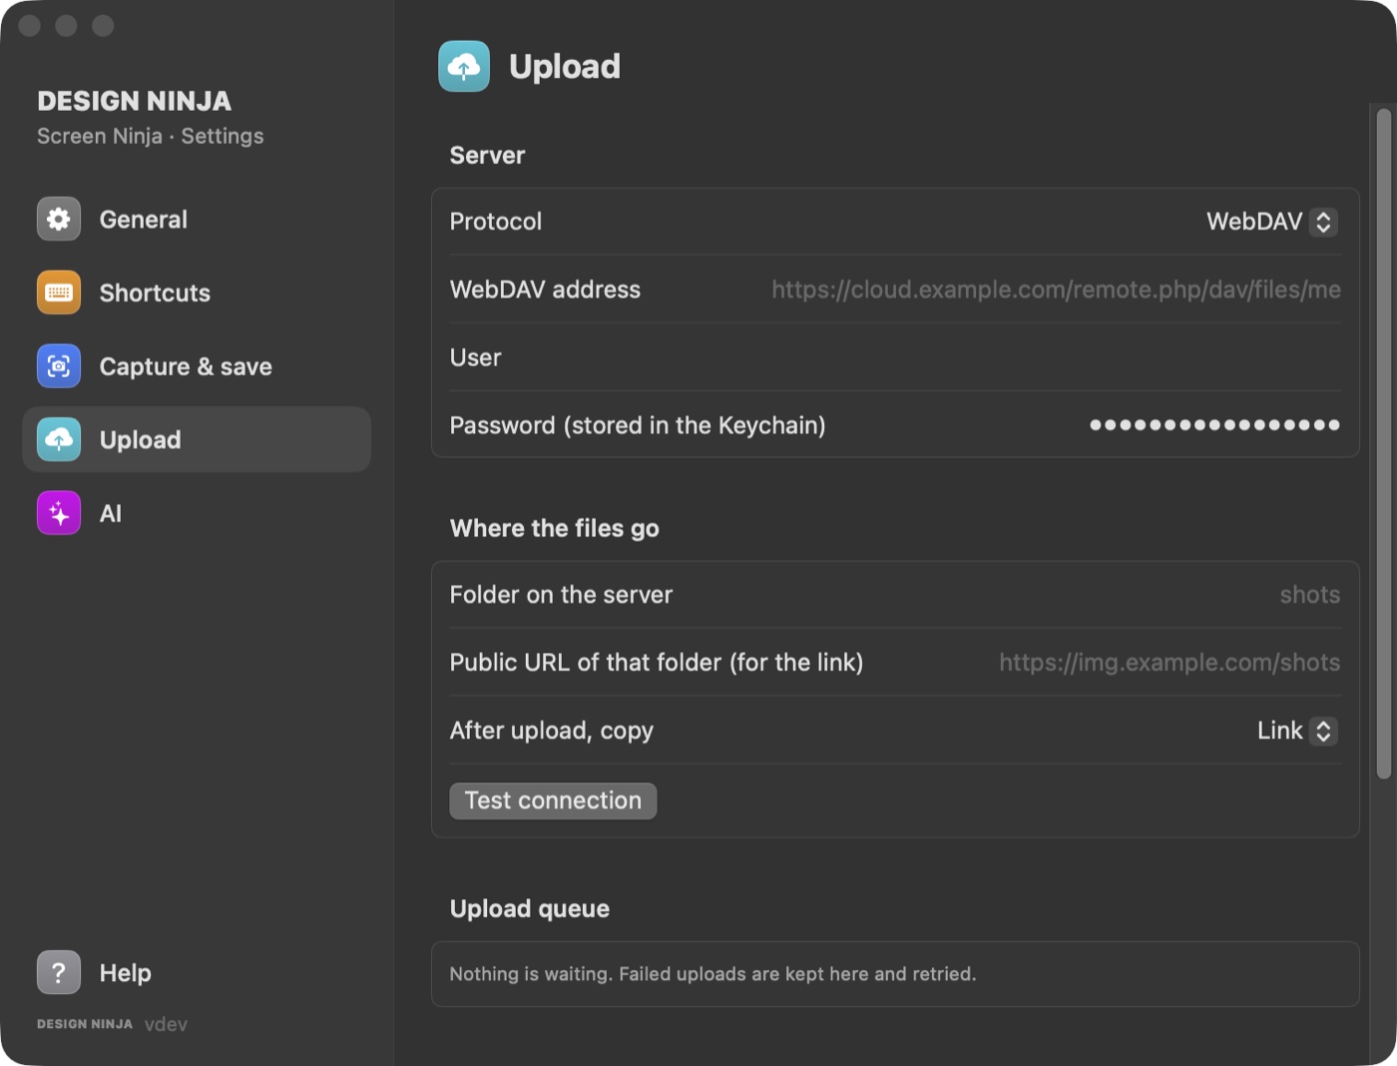
Task: Click the vdev version label
Action: click(x=166, y=1024)
